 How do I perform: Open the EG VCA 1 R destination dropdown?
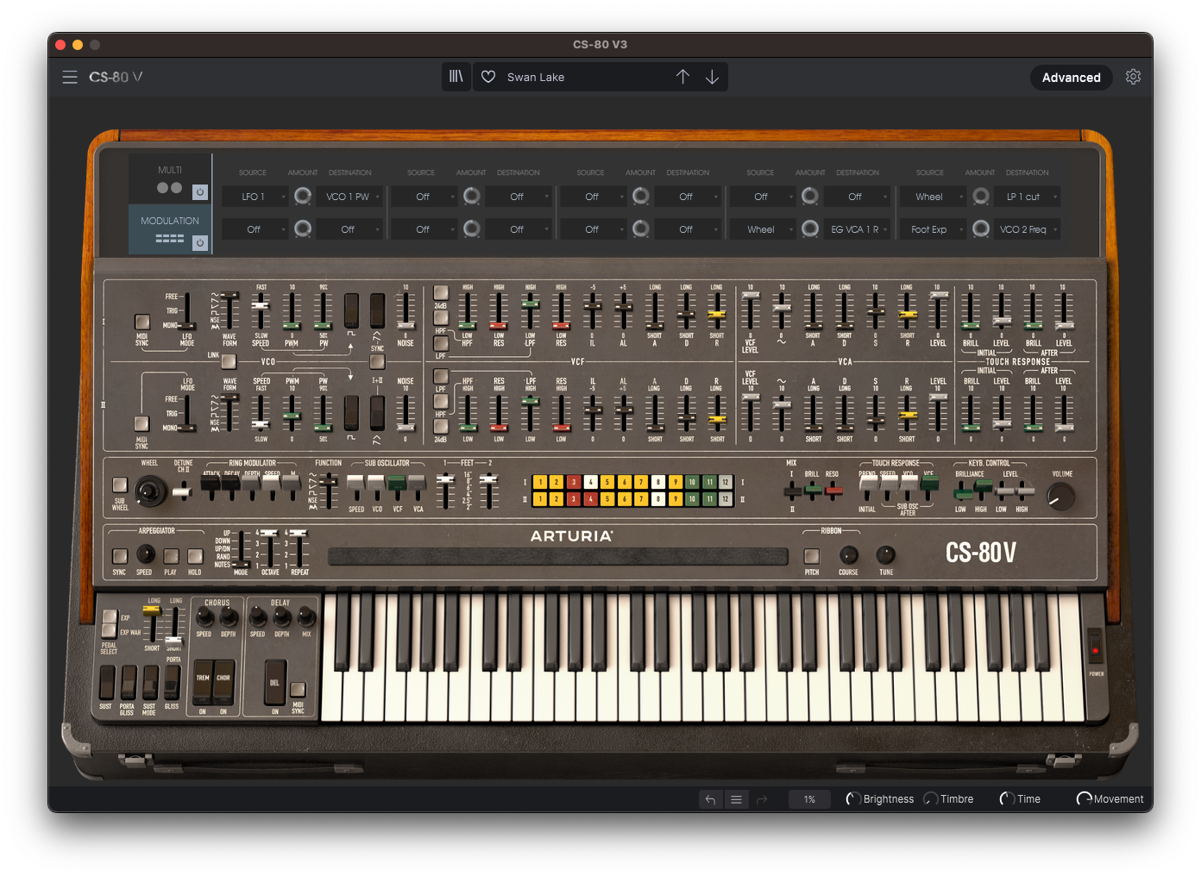(x=858, y=229)
